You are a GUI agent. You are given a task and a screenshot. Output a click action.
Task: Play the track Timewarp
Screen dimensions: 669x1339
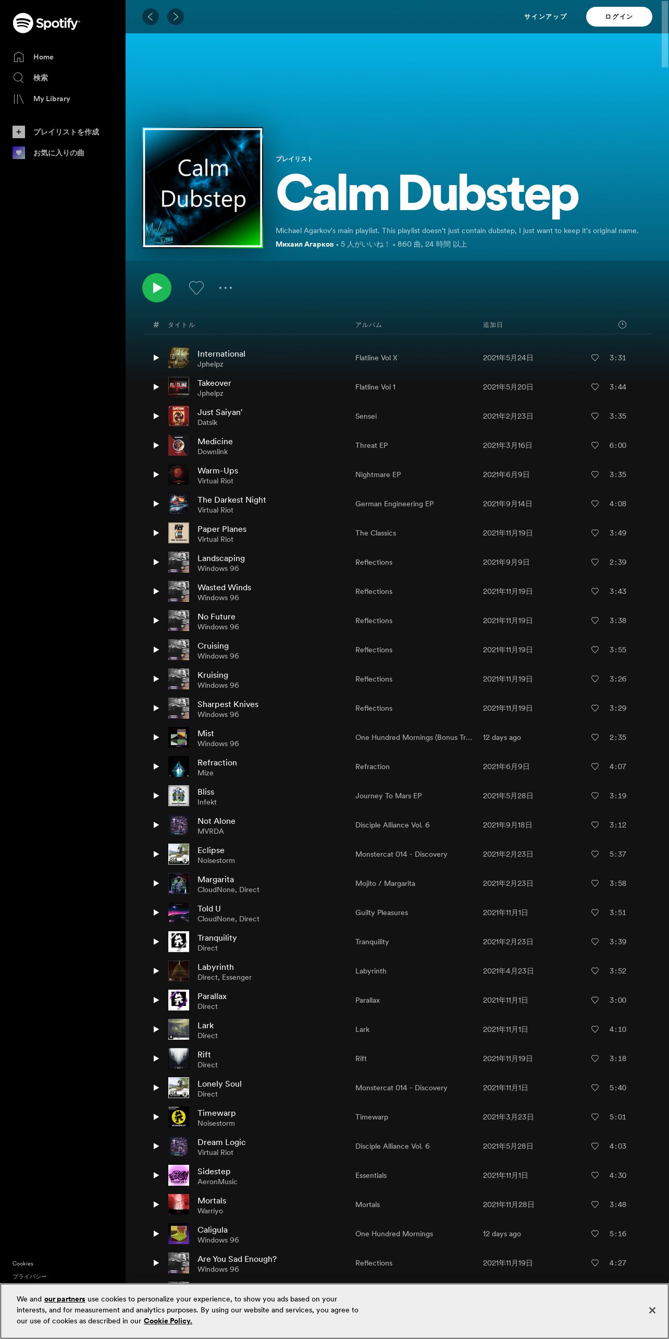click(x=156, y=1117)
